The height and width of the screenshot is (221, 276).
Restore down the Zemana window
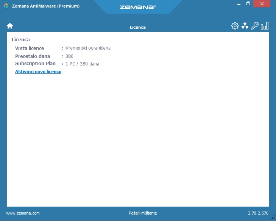[248, 4]
